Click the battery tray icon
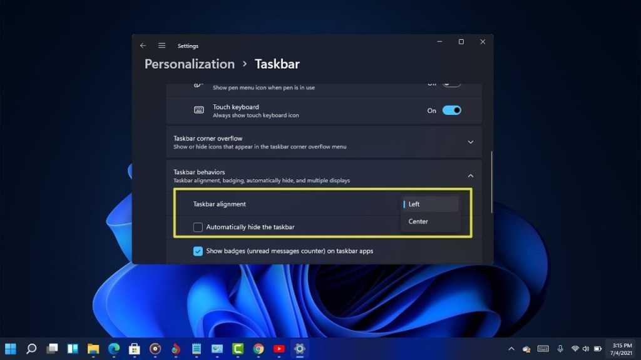 point(598,349)
